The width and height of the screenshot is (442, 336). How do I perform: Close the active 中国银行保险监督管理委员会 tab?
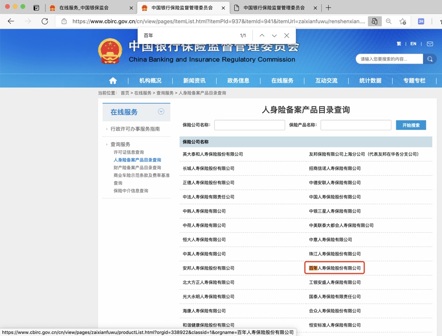223,8
